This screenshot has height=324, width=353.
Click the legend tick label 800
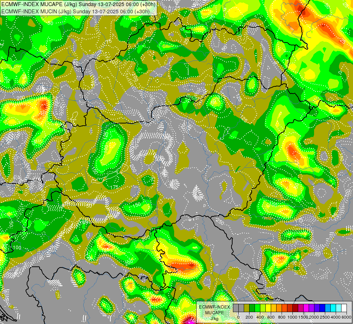[x=282, y=317]
